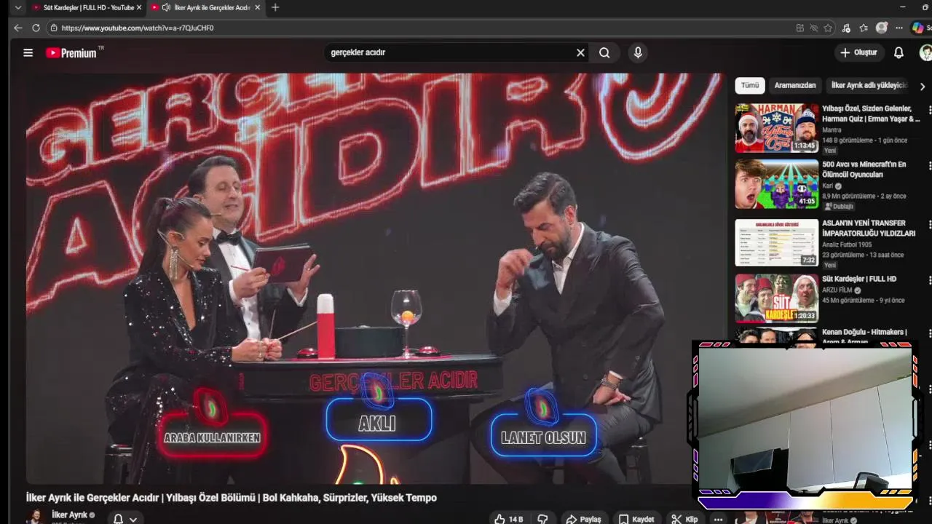
Task: Open the ARZU FİLM channel name
Action: 837,290
